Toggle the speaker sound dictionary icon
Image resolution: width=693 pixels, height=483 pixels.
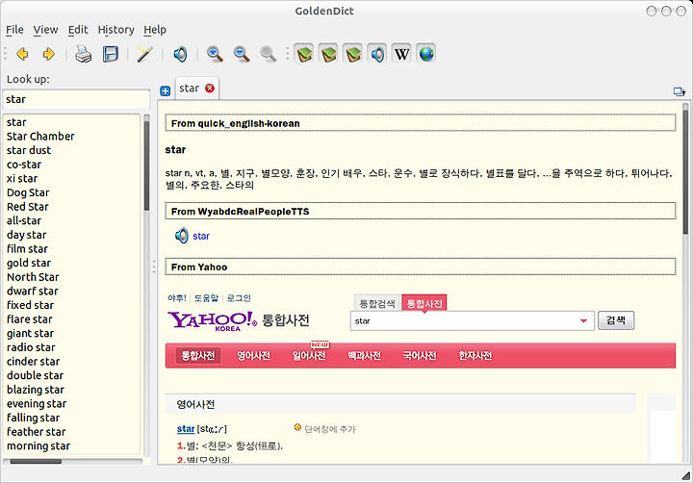point(377,54)
